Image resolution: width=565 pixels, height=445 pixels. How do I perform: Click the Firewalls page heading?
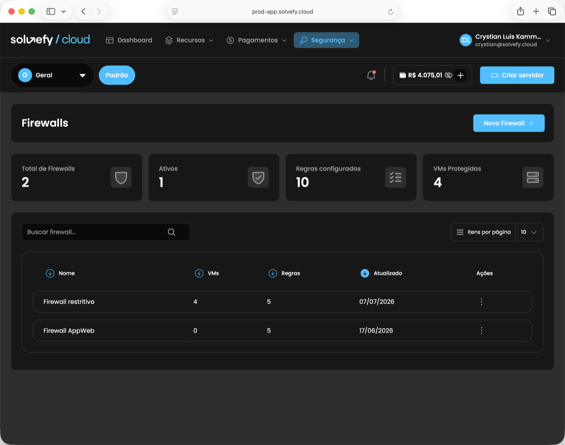tap(45, 123)
